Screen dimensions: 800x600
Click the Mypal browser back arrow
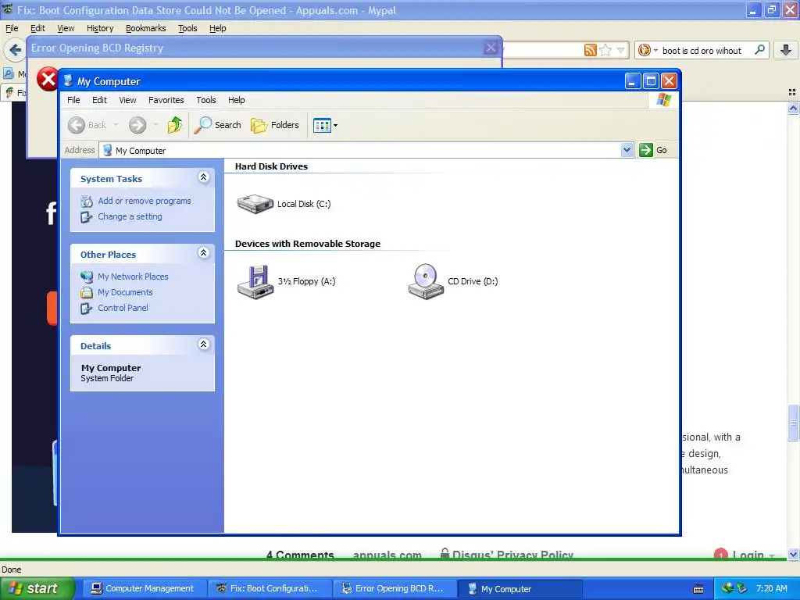pyautogui.click(x=16, y=50)
